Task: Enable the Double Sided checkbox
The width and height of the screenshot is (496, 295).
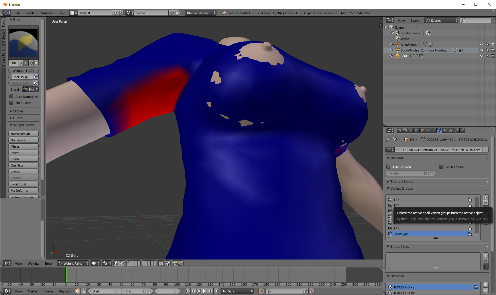Action: [441, 167]
